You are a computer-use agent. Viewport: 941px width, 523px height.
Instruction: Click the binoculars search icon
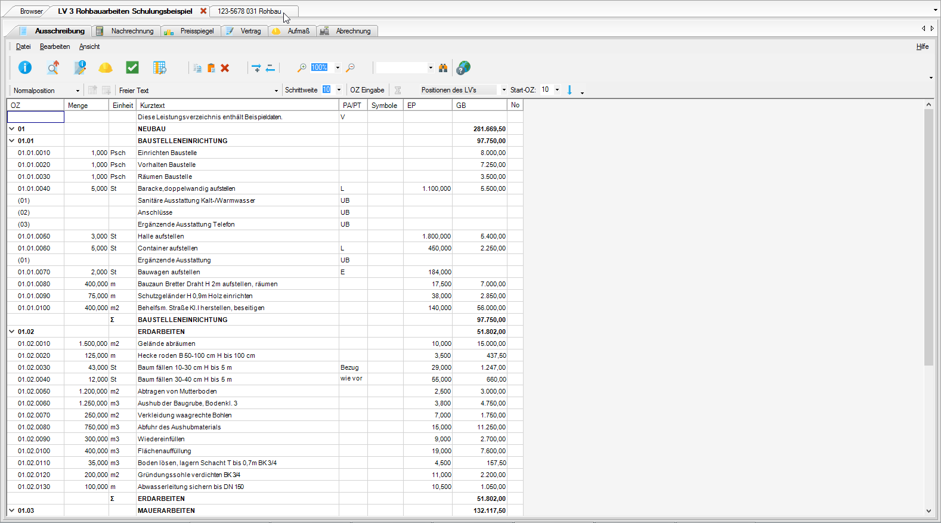pyautogui.click(x=443, y=68)
